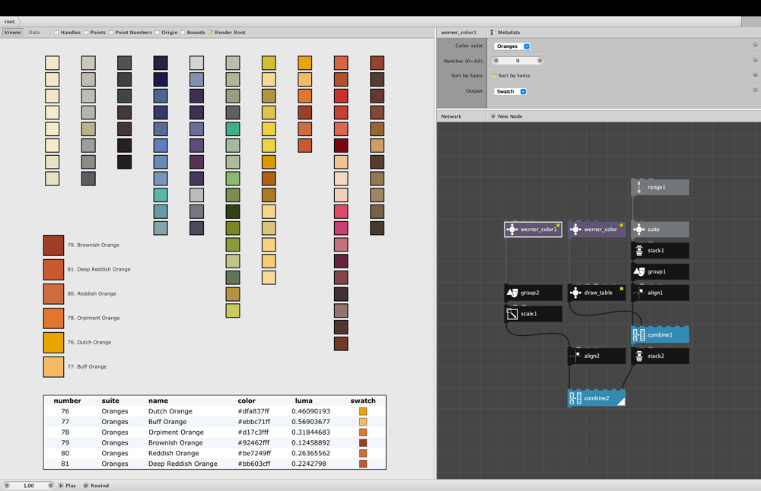Open the Output row's options arrow

coord(755,90)
